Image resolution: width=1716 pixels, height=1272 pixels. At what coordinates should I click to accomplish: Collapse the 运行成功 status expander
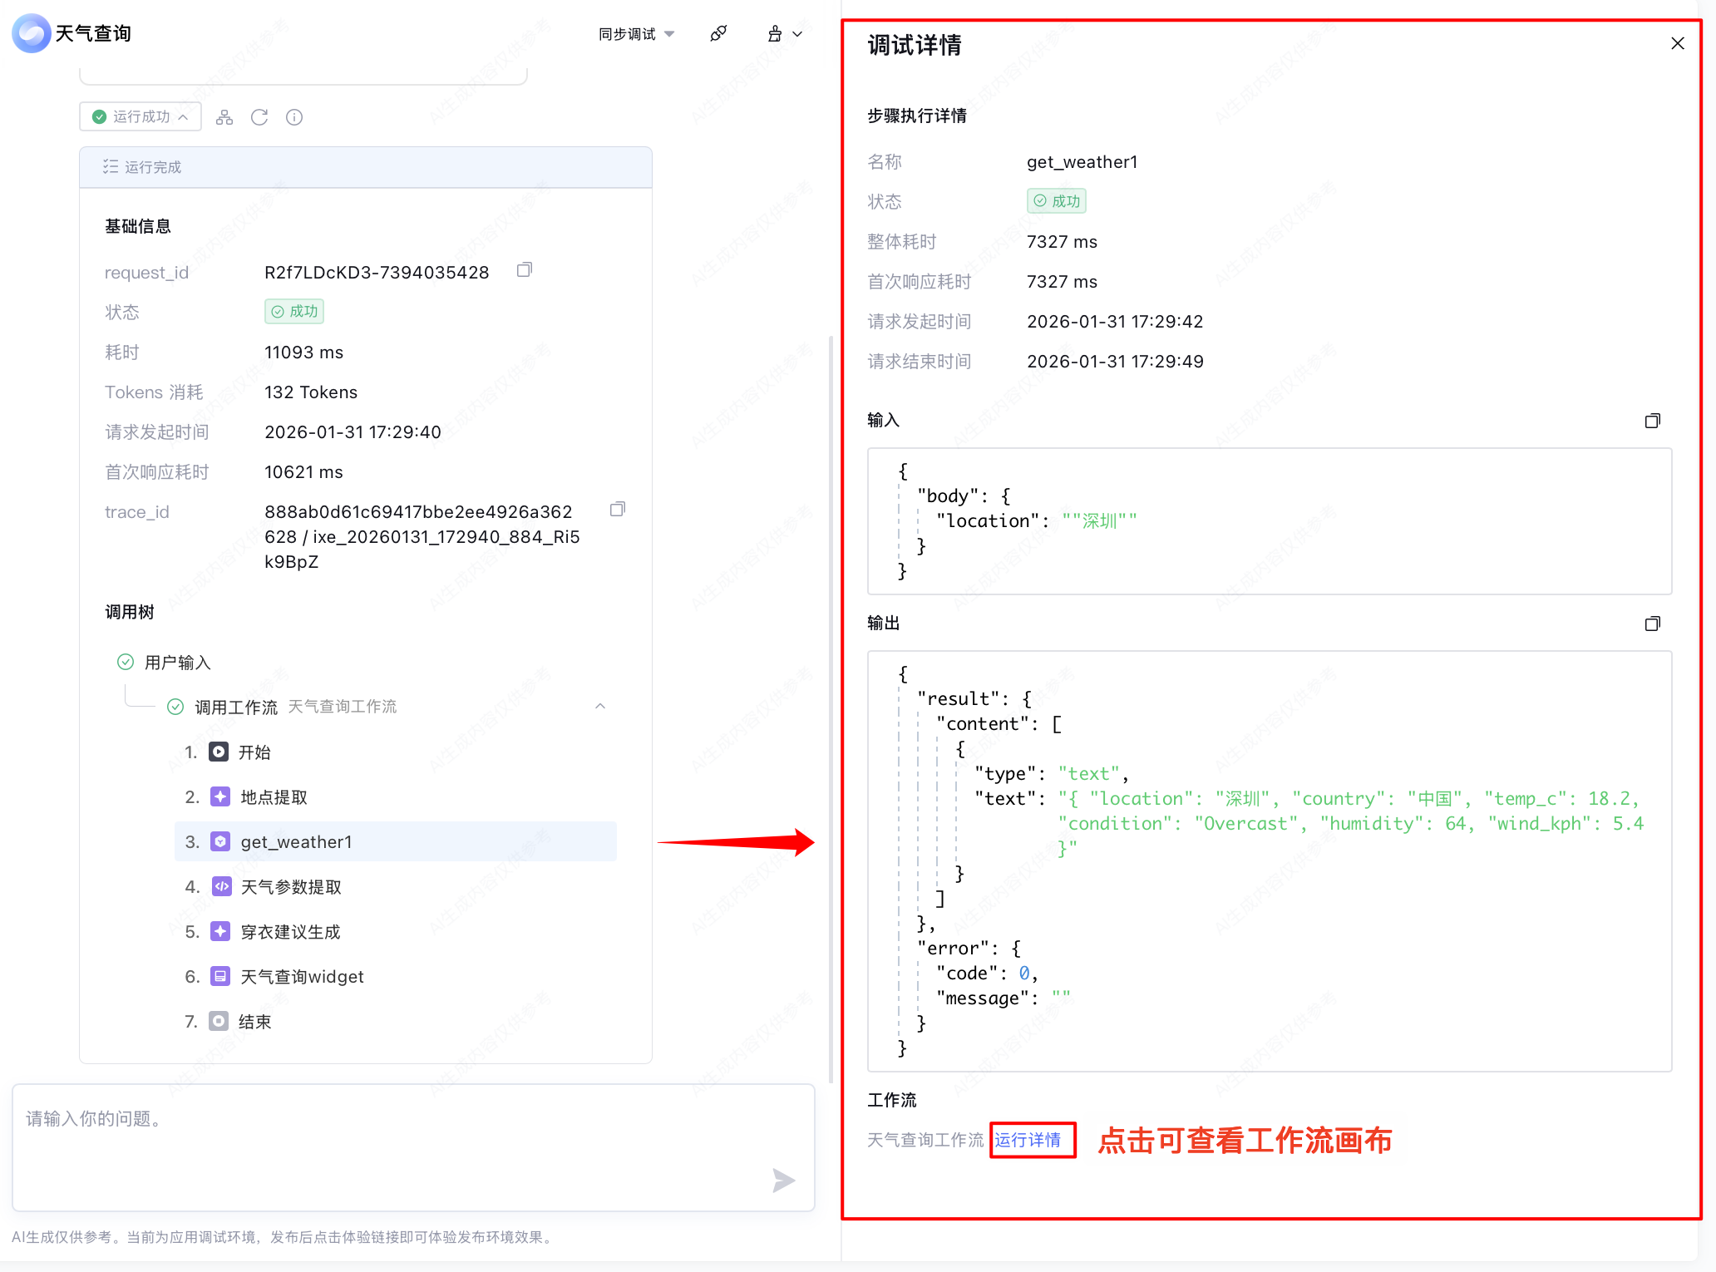pyautogui.click(x=141, y=117)
